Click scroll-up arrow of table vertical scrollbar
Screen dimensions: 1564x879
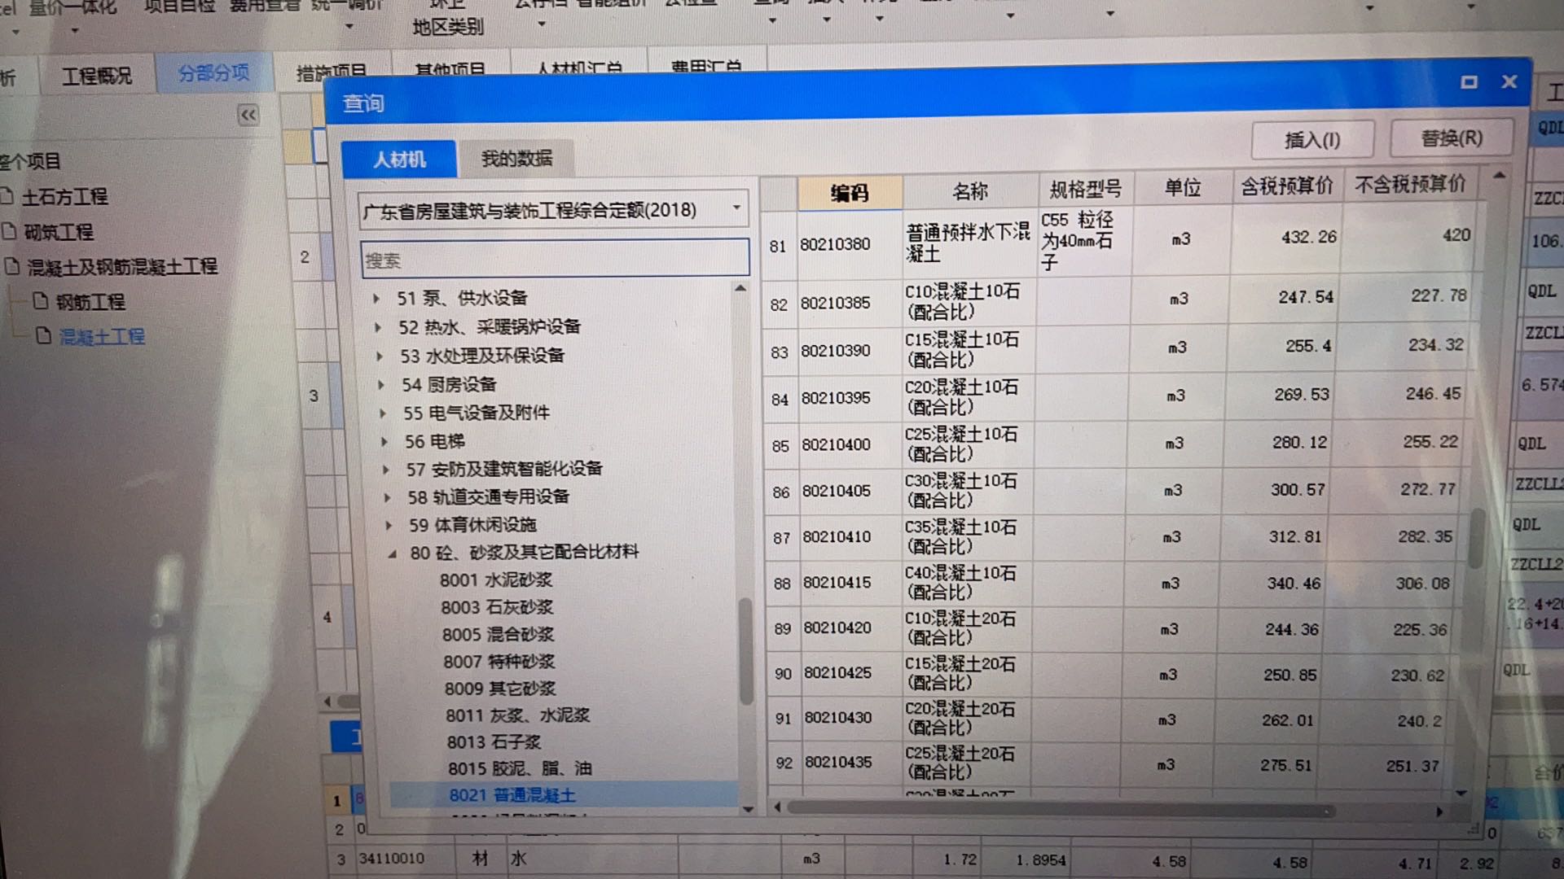click(1499, 175)
